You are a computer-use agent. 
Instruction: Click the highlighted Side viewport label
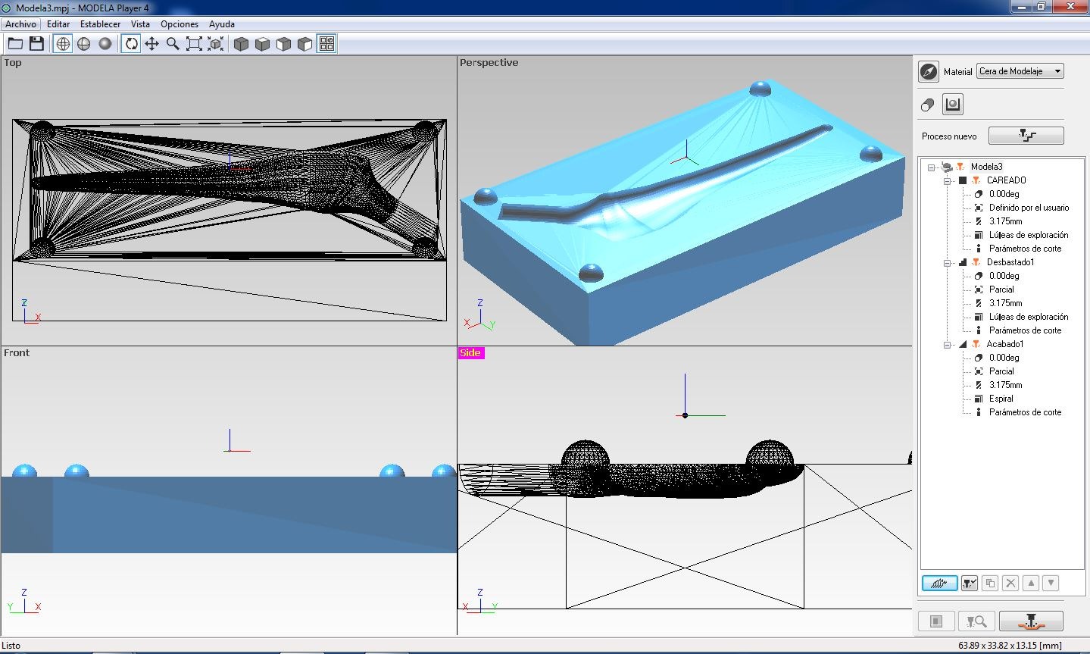coord(470,353)
